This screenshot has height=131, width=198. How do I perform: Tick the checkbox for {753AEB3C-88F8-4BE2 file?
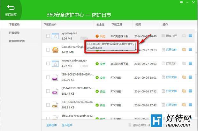tap(48, 91)
